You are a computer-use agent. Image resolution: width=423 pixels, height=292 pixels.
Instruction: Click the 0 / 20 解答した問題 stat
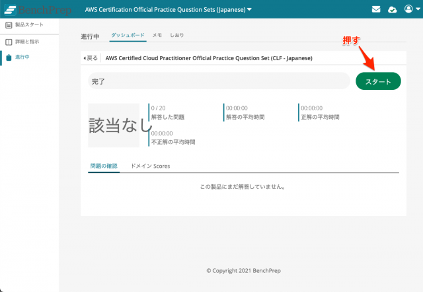tap(167, 112)
